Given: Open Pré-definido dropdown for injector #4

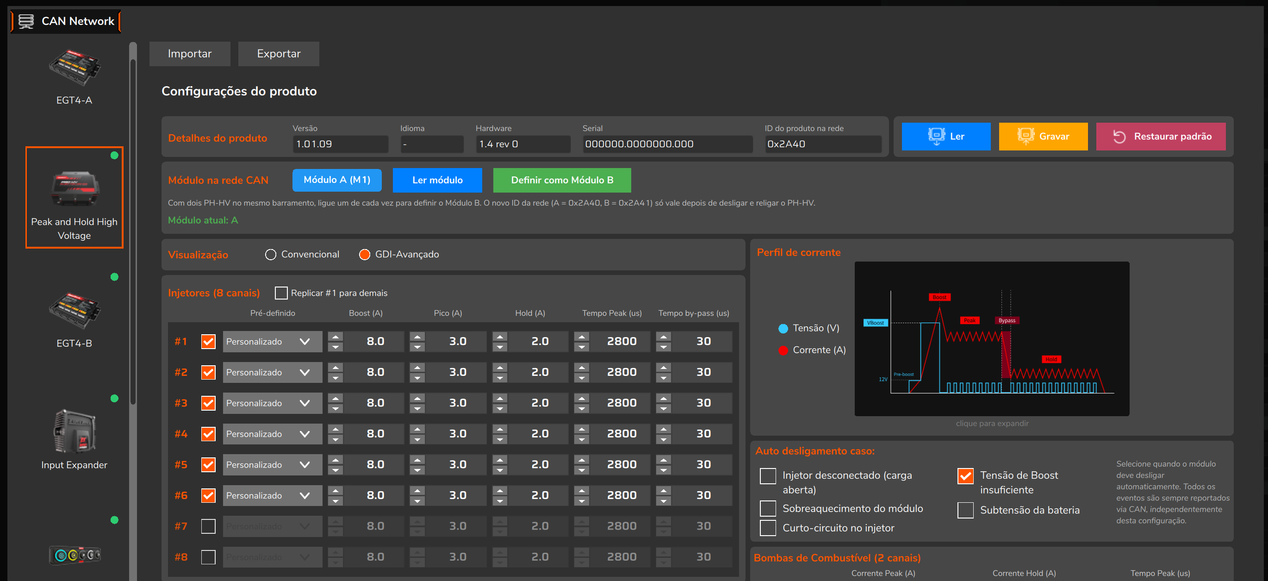Looking at the screenshot, I should coord(272,434).
